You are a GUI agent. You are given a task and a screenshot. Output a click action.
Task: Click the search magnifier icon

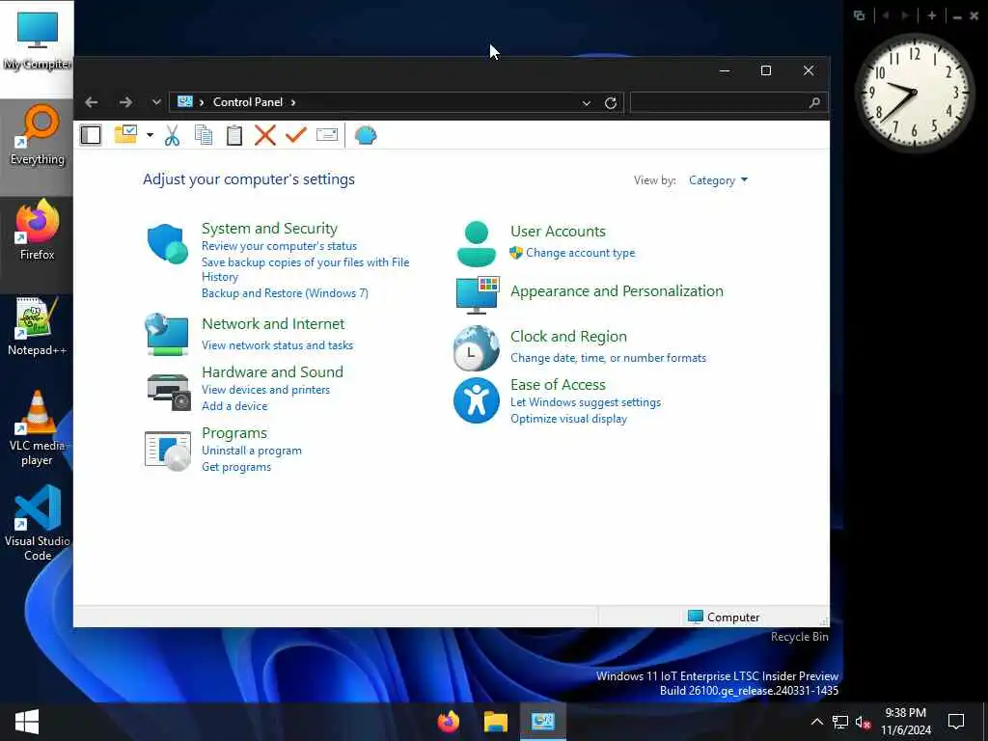coord(814,102)
